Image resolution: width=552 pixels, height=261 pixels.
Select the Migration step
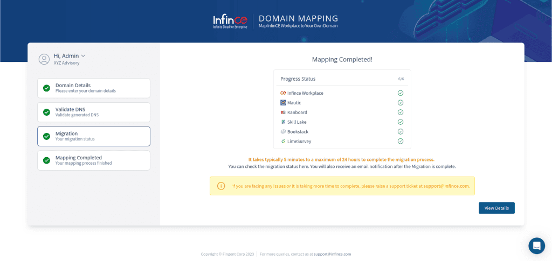tap(94, 136)
